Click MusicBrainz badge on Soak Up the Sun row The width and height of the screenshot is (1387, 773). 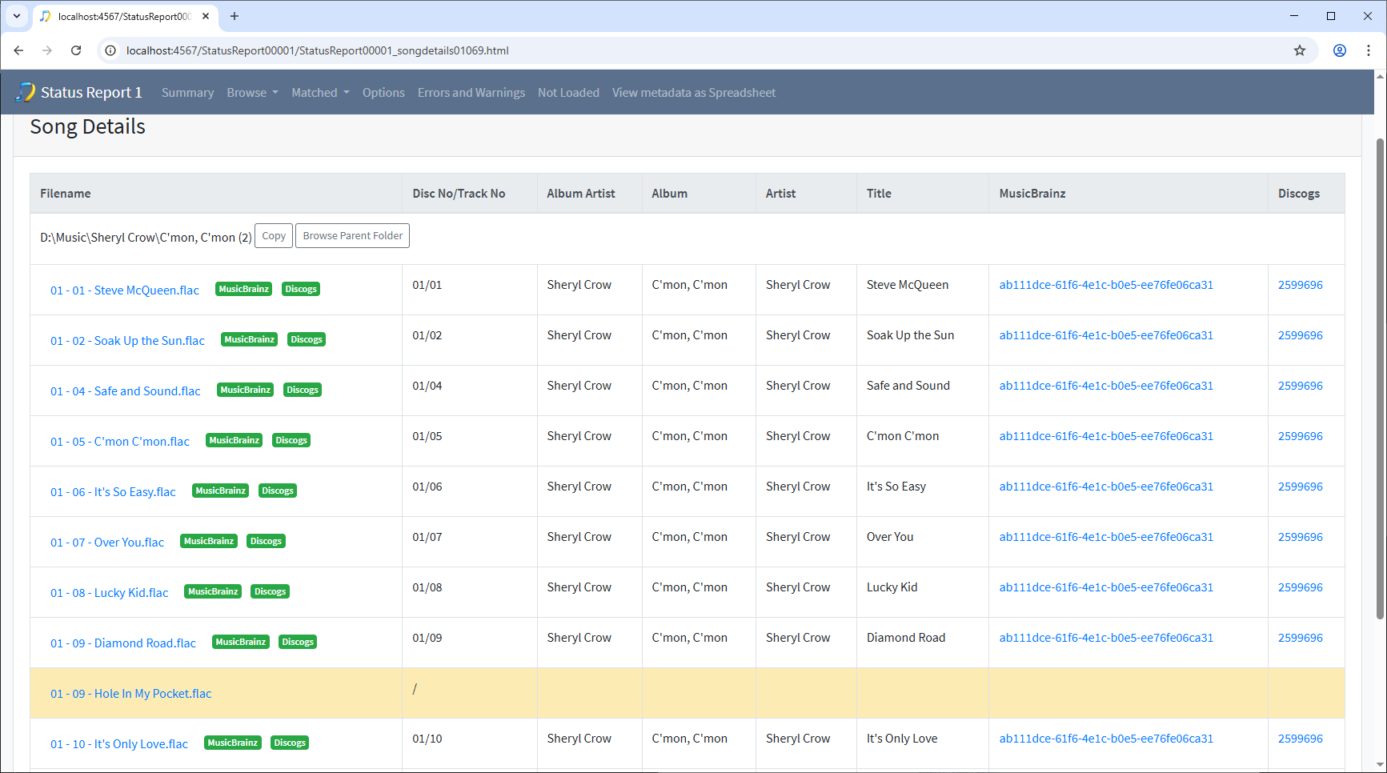pyautogui.click(x=250, y=339)
